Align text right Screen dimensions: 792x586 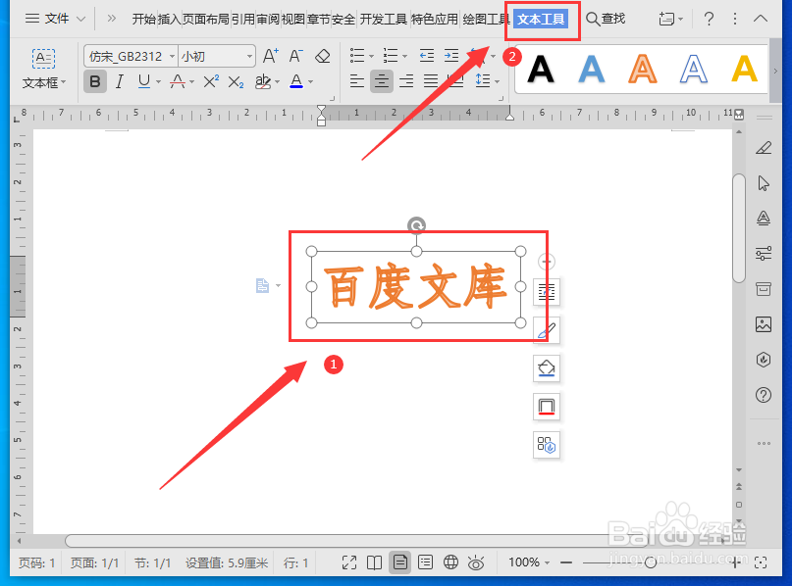coord(406,80)
